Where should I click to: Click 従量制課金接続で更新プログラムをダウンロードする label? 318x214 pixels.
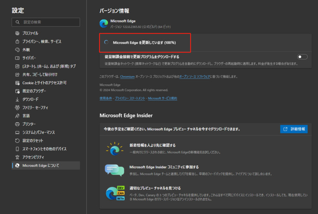pyautogui.click(x=142, y=57)
